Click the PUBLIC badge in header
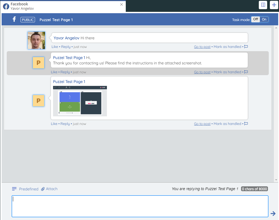This screenshot has width=279, height=220. [28, 20]
